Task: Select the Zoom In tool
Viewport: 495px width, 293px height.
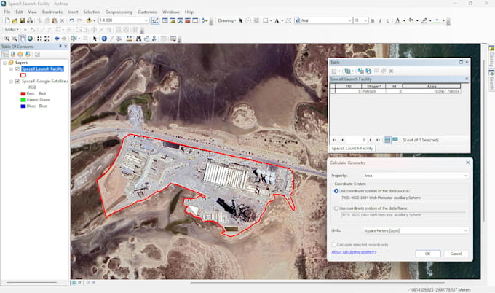Action: click(x=7, y=39)
